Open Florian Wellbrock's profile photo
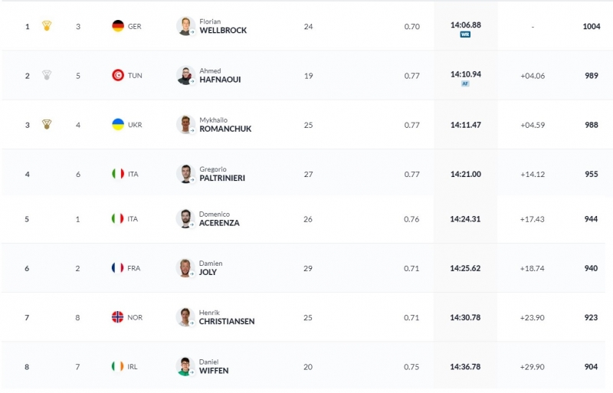Viewport: 613px width, 393px height. 185,26
